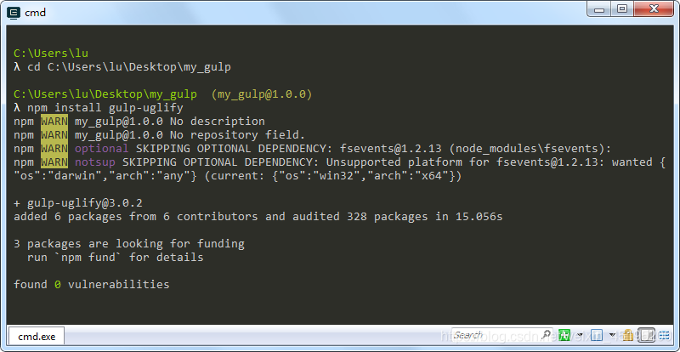
Task: Open the new console dropdown arrow
Action: pyautogui.click(x=580, y=335)
